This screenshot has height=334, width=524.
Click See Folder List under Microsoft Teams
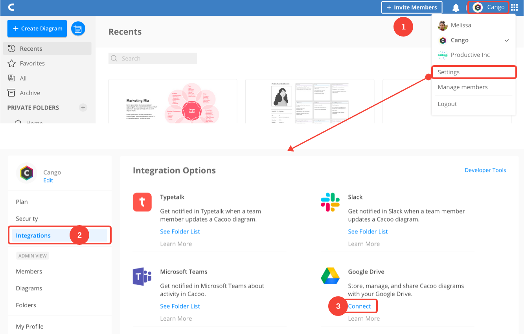pos(180,306)
